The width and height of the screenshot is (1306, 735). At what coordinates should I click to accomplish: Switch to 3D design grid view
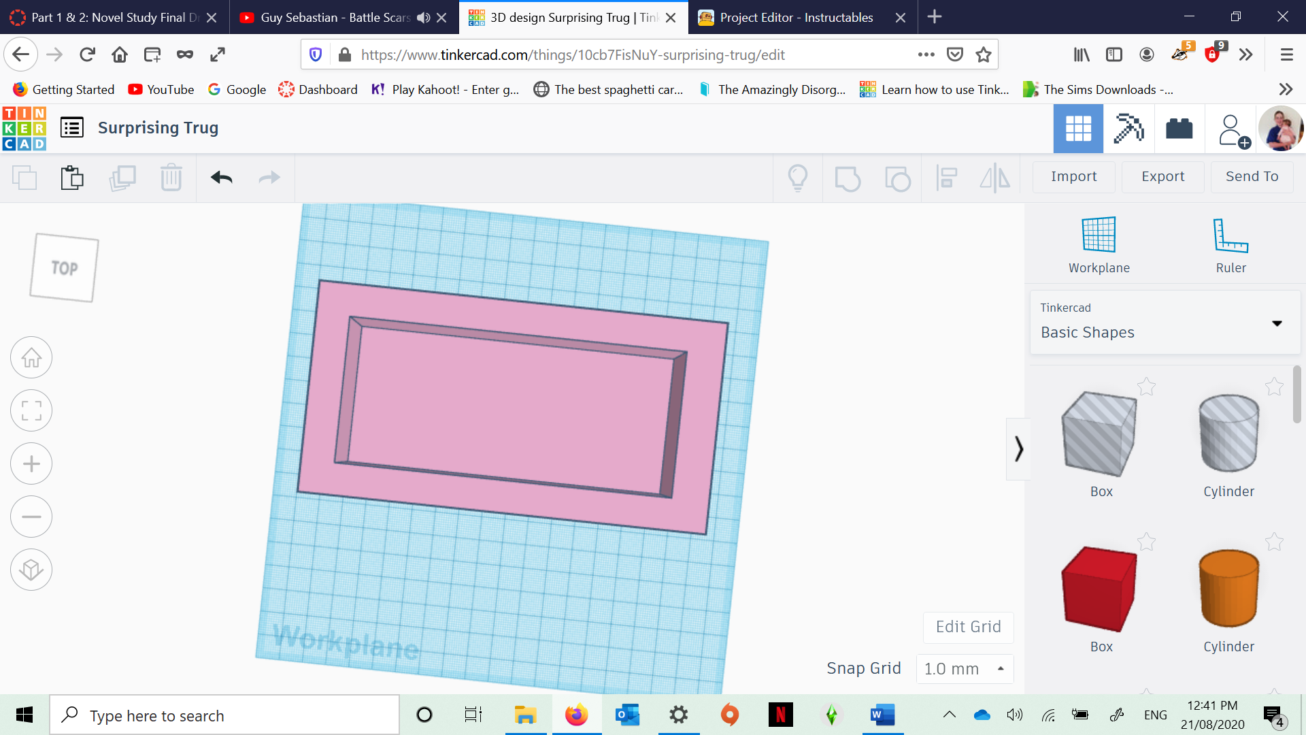pos(1078,129)
